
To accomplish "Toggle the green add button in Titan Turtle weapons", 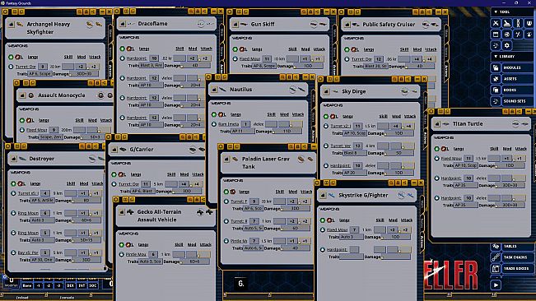I will [x=437, y=149].
